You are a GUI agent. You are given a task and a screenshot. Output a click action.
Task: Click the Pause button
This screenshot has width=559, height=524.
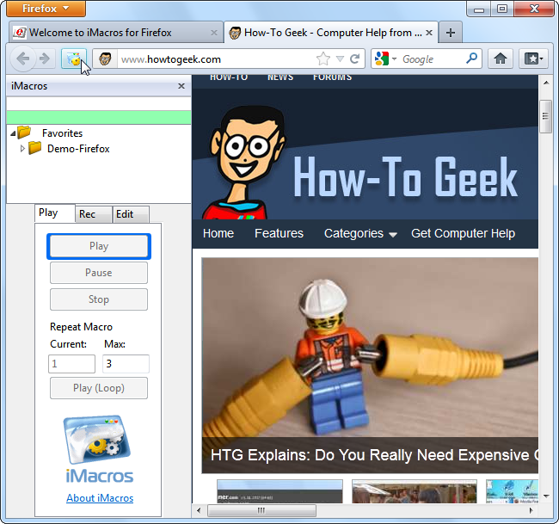[99, 273]
